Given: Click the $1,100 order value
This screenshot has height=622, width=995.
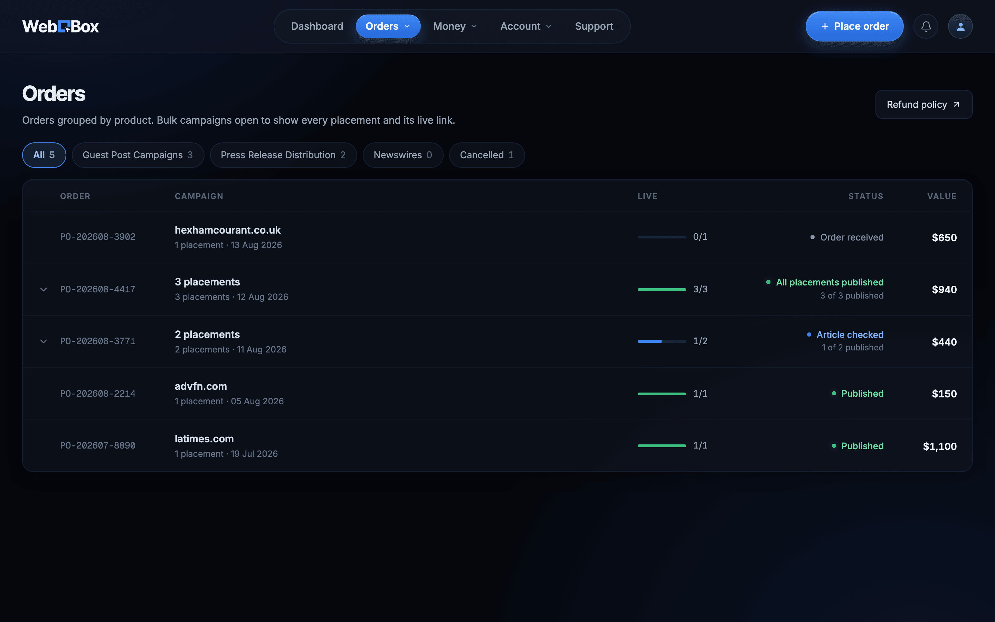Looking at the screenshot, I should click(x=939, y=446).
